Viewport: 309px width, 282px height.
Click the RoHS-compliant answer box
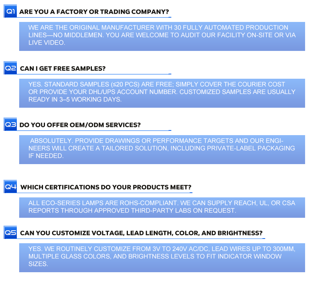pos(162,208)
